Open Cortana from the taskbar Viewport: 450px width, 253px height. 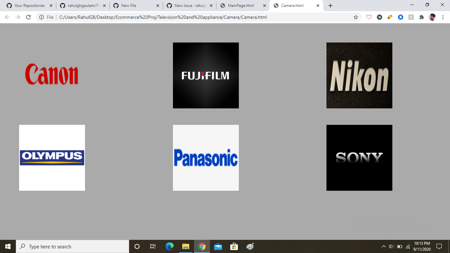(x=137, y=246)
